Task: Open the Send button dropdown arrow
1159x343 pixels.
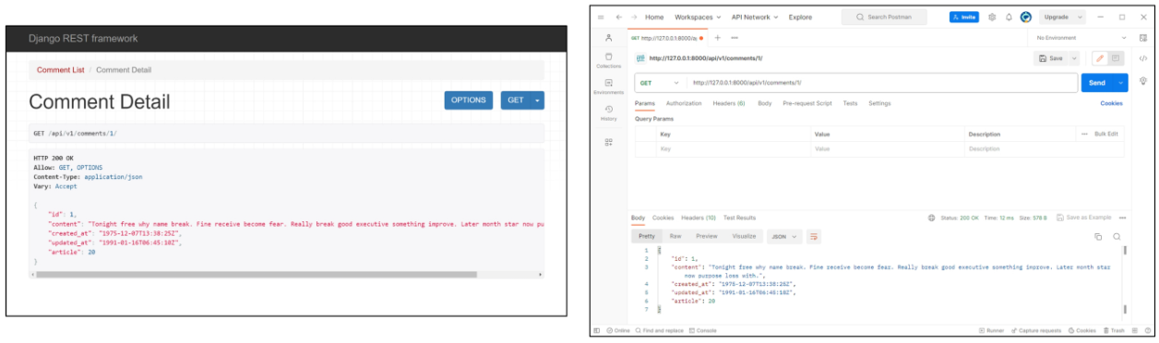Action: (1121, 83)
